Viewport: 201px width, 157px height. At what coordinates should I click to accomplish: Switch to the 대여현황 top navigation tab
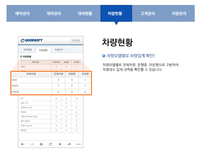tap(85, 13)
